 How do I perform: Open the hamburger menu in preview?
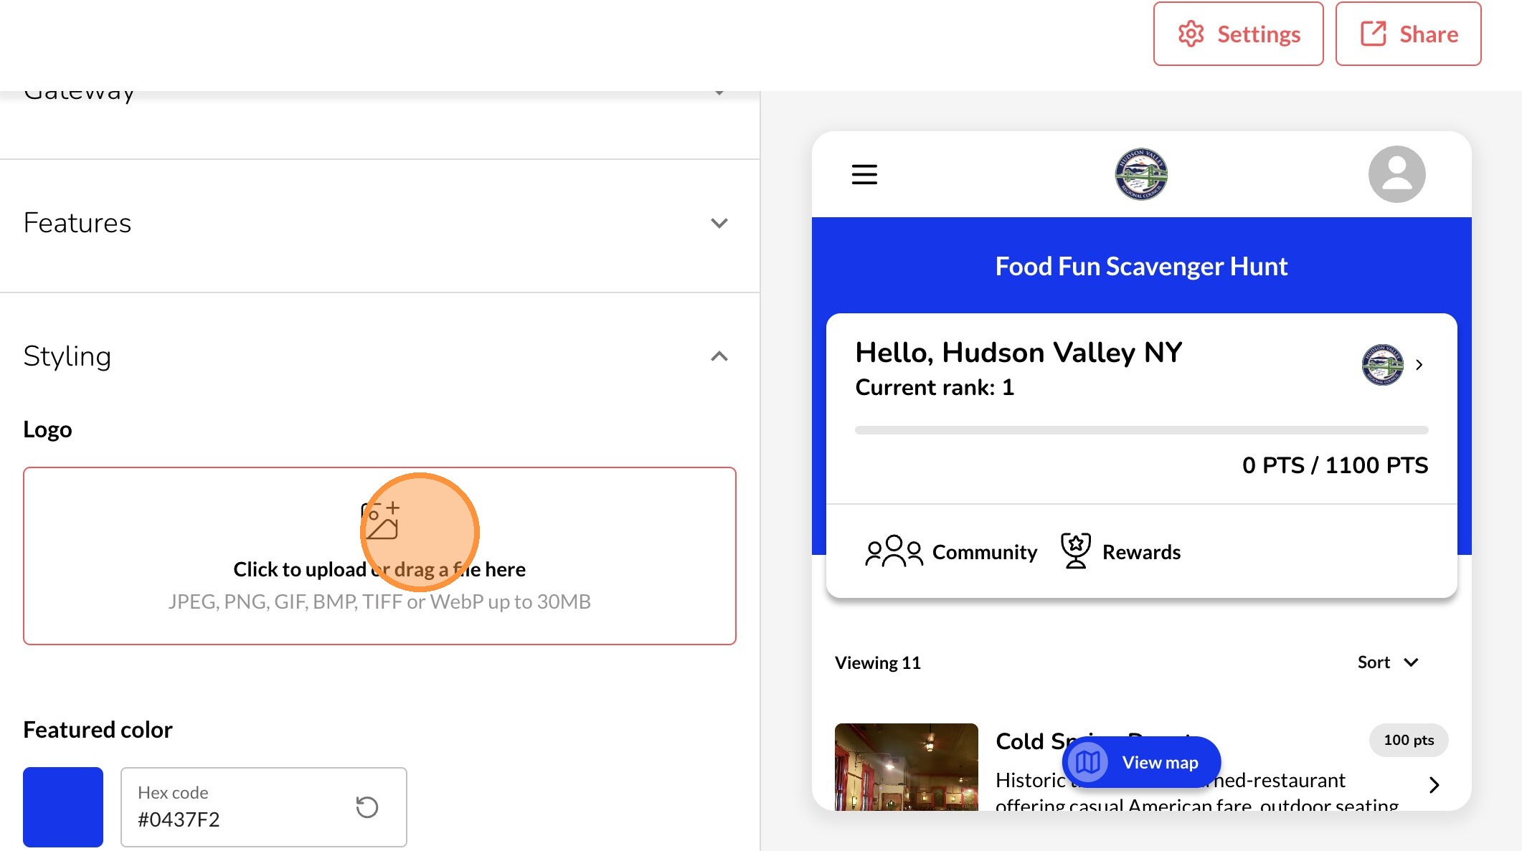[864, 174]
